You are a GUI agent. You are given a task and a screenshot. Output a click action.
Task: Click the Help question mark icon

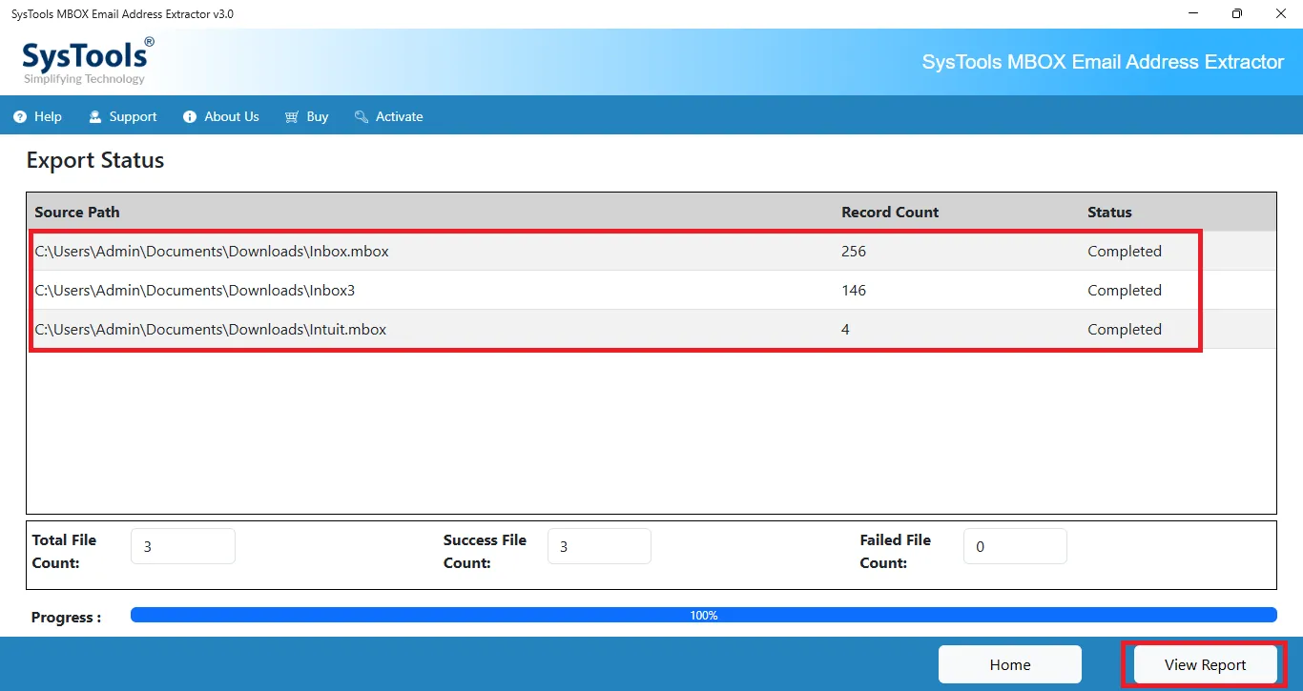[x=20, y=117]
